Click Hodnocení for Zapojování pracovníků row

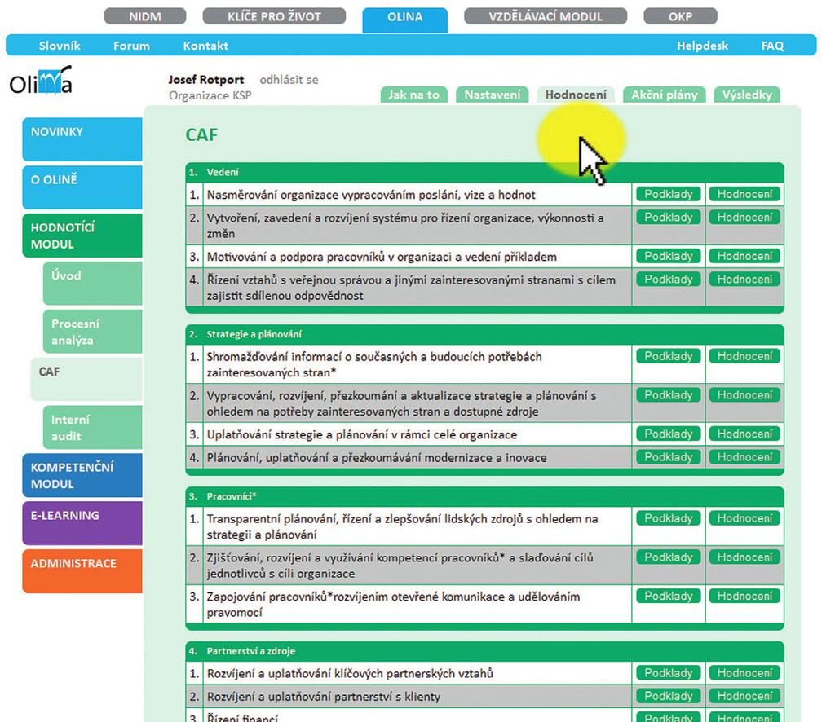[744, 596]
